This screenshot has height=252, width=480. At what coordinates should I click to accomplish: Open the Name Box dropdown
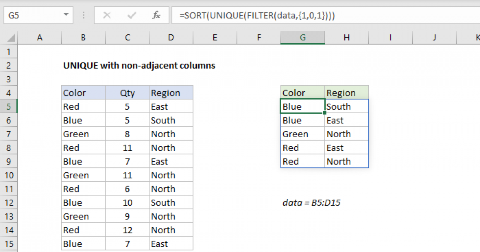point(66,15)
